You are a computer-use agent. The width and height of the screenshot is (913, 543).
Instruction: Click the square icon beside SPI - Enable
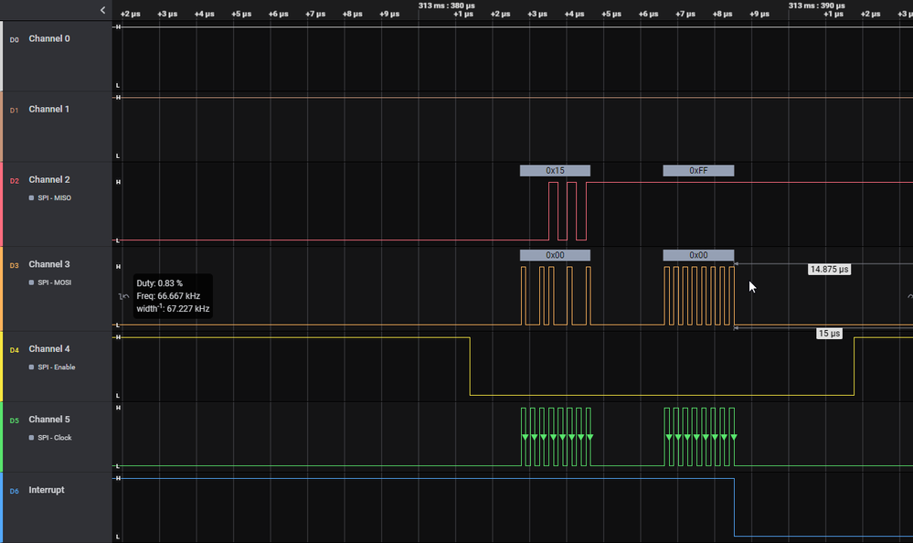(x=31, y=367)
